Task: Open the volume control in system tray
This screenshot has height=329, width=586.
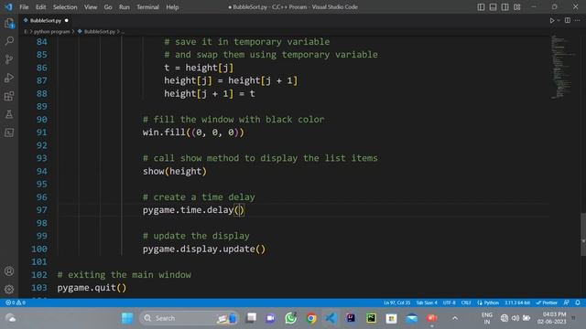Action: [515, 318]
